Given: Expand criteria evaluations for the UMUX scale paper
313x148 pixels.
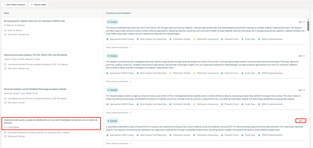Looking at the screenshot, I should tap(119, 48).
